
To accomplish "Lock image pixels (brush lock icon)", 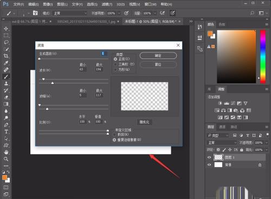I will tap(224, 150).
